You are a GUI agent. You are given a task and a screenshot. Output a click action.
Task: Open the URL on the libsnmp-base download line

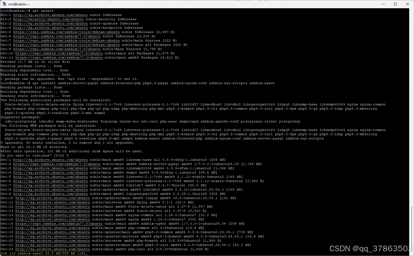[x=51, y=160]
